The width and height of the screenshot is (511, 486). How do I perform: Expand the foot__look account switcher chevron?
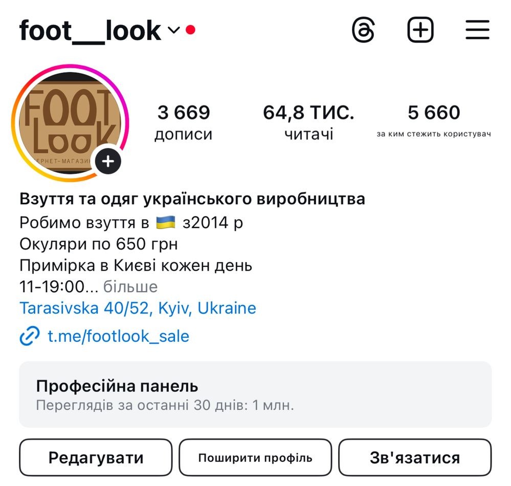tap(174, 30)
